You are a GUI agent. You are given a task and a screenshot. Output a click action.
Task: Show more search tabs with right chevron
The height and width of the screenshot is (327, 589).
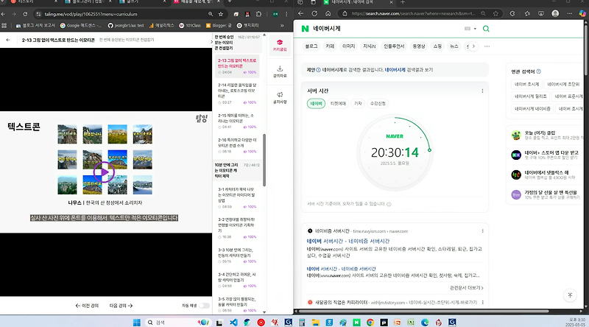pyautogui.click(x=473, y=46)
